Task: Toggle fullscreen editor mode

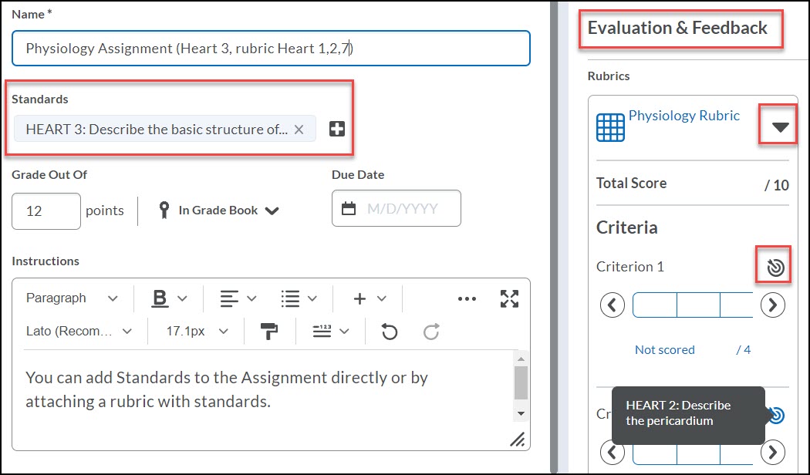Action: [509, 298]
